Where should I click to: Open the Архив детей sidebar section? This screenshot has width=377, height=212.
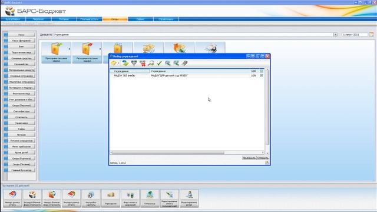click(x=21, y=153)
